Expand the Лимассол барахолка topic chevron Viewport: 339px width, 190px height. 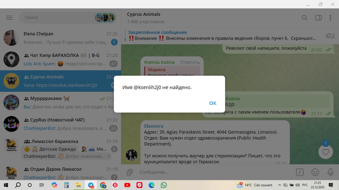click(109, 156)
